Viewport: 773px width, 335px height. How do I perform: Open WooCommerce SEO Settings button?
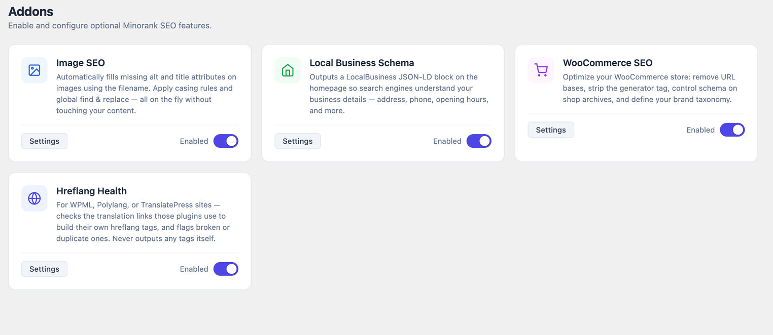point(551,130)
